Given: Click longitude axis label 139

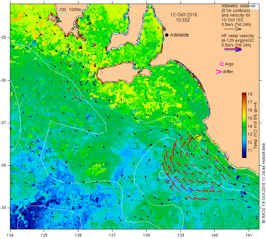Looking at the screenshot, I should pos(181,235).
